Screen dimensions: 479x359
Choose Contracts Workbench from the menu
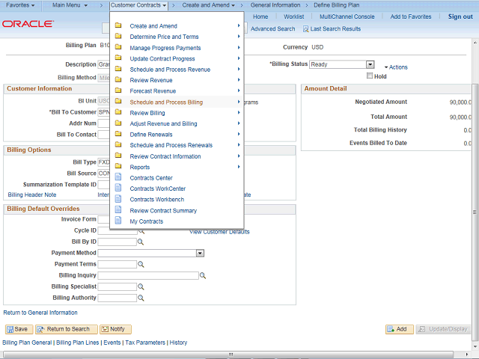tap(156, 200)
